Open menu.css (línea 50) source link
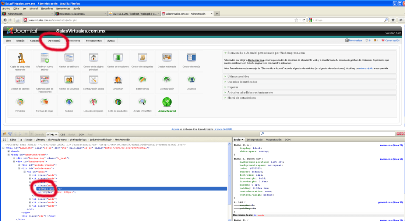Screen dimensions: 405x221 click(x=391, y=159)
